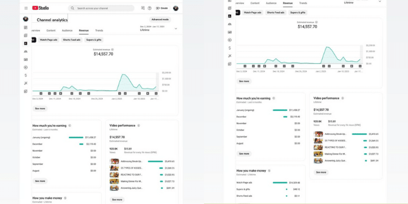The width and height of the screenshot is (408, 204).
Task: Click the info icon beside How much you're earning, right window
Action: [x=274, y=98]
